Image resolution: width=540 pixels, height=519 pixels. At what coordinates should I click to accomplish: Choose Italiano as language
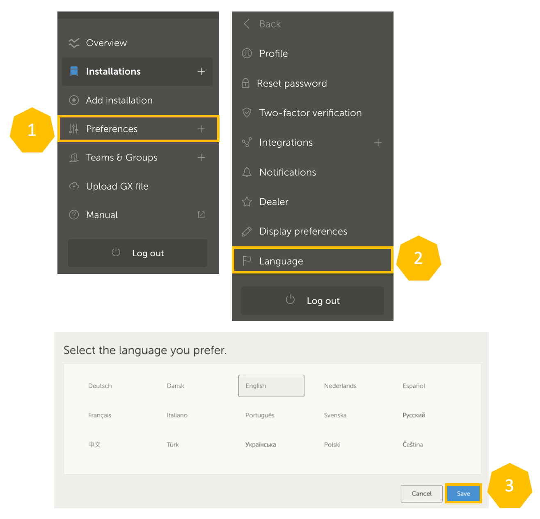pos(177,415)
